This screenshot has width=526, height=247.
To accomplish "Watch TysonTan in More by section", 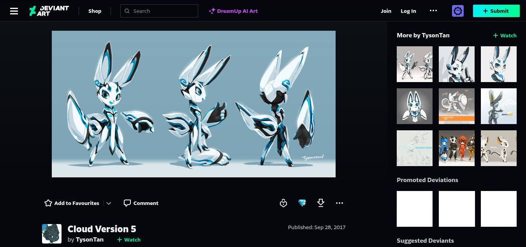I will [505, 35].
